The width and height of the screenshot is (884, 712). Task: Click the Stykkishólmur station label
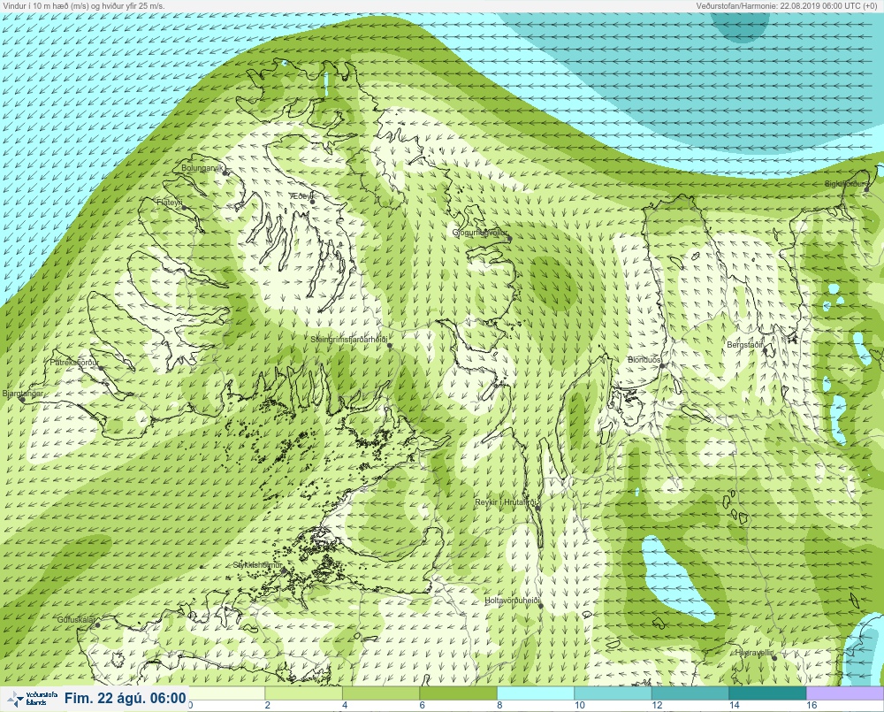pos(257,565)
